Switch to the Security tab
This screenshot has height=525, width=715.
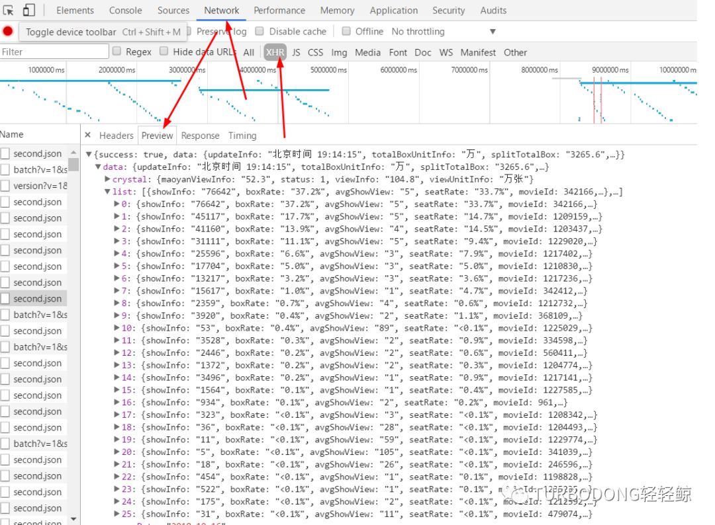[x=449, y=10]
